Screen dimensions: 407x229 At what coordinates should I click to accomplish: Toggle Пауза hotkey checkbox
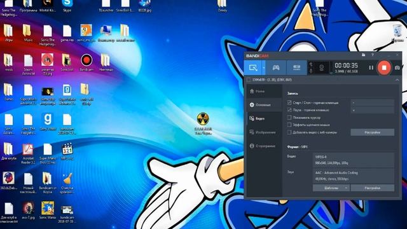point(289,110)
